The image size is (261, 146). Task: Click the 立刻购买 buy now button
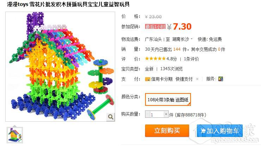pyautogui.click(x=167, y=131)
